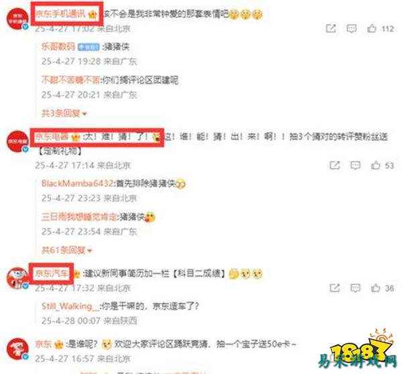Click the forward icon on 京东汽车 comment
The height and width of the screenshot is (374, 402).
point(334,288)
